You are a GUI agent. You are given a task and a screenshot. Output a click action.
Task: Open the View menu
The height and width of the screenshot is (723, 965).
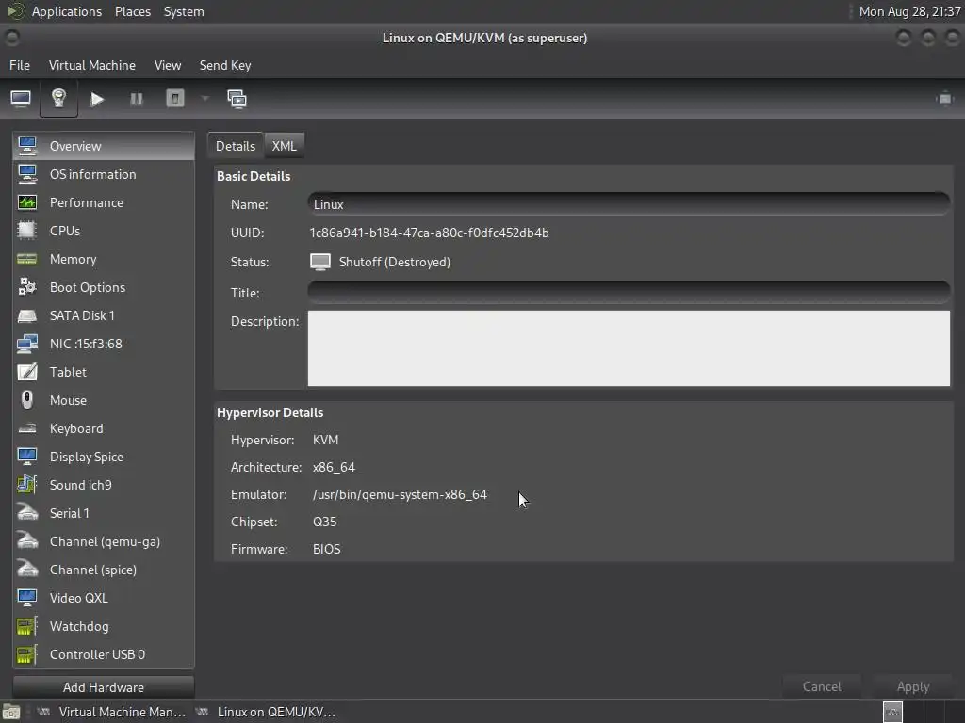(x=168, y=65)
